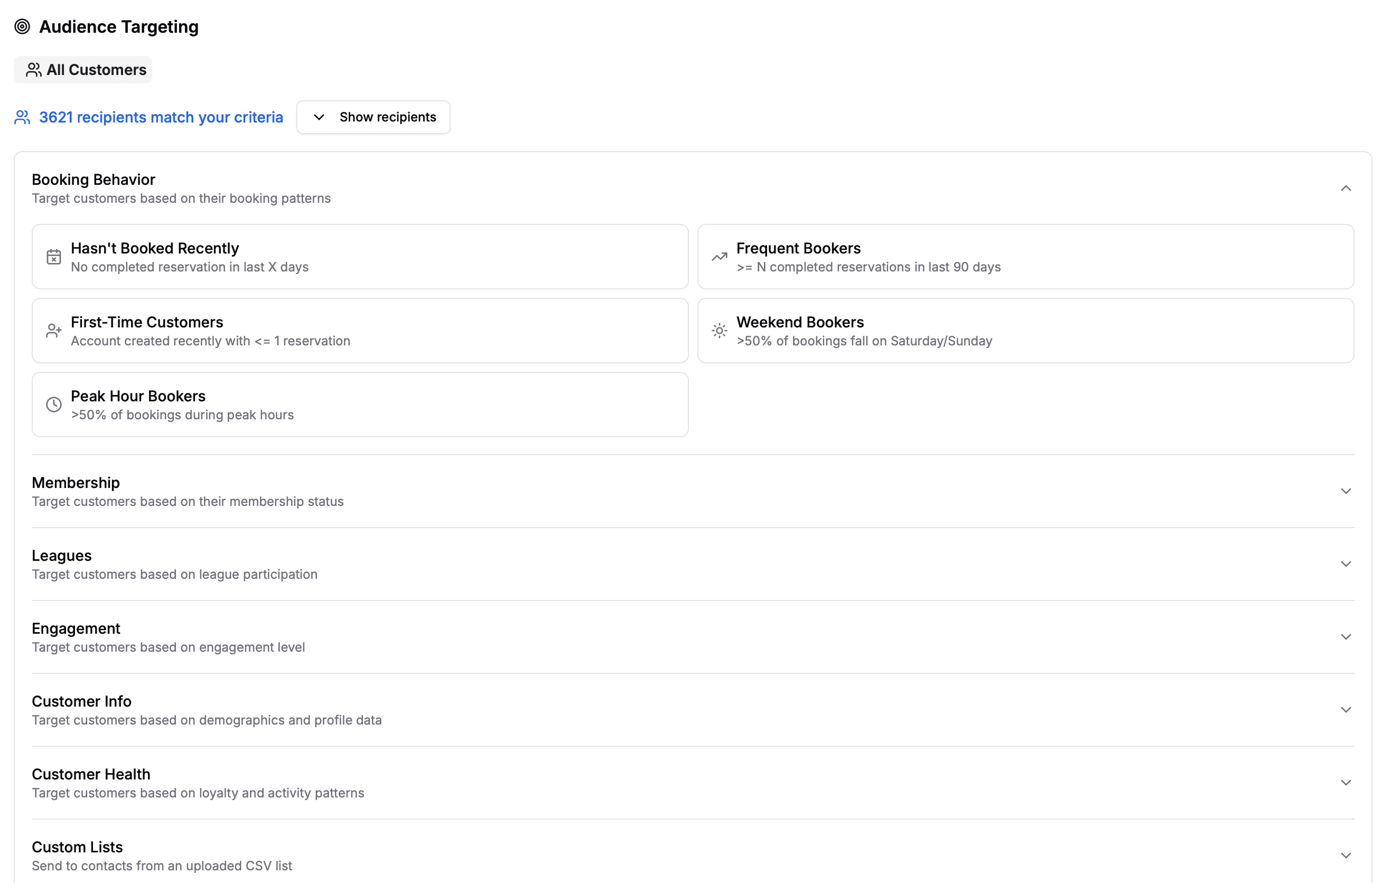Click the Engagement section title
This screenshot has height=883, width=1382.
tap(76, 628)
